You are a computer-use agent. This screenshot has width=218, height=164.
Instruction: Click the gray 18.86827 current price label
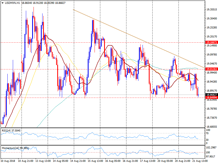211,95
